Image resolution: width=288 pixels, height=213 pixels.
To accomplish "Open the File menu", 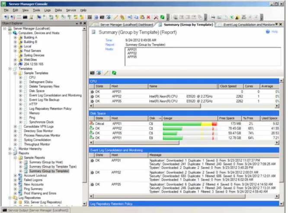I will coord(6,10).
